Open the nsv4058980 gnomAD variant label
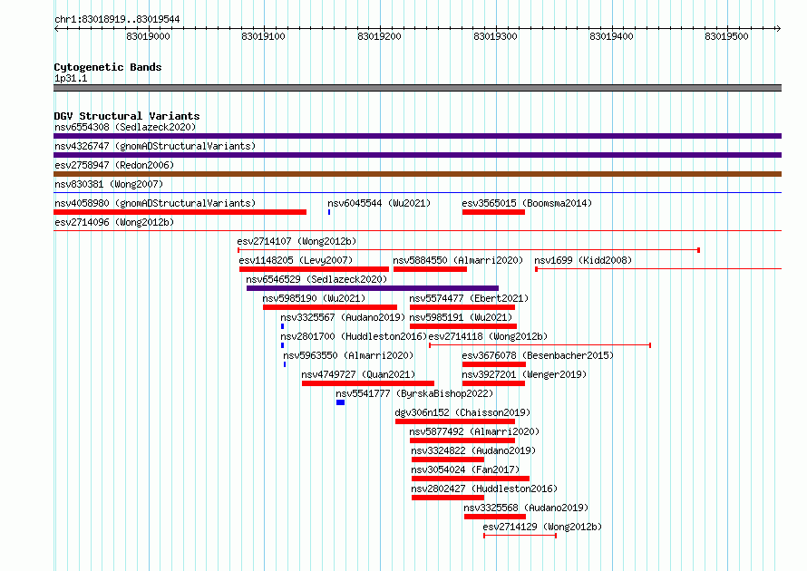 coord(155,203)
